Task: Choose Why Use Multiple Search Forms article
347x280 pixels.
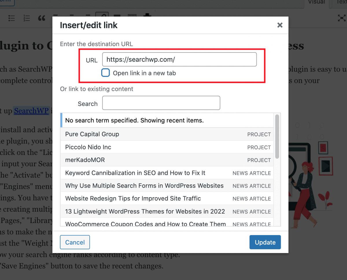Action: pyautogui.click(x=167, y=186)
